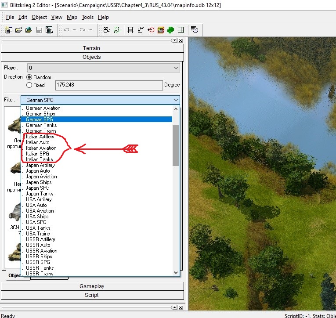Open the Undo history dropdown arrow
336x318 pixels.
pyautogui.click(x=74, y=29)
